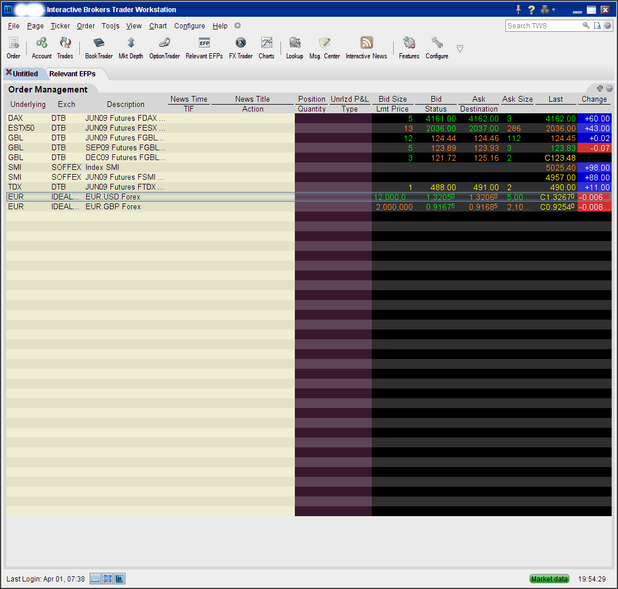Click the blue H icon in status bar
The width and height of the screenshot is (618, 589).
pos(120,579)
